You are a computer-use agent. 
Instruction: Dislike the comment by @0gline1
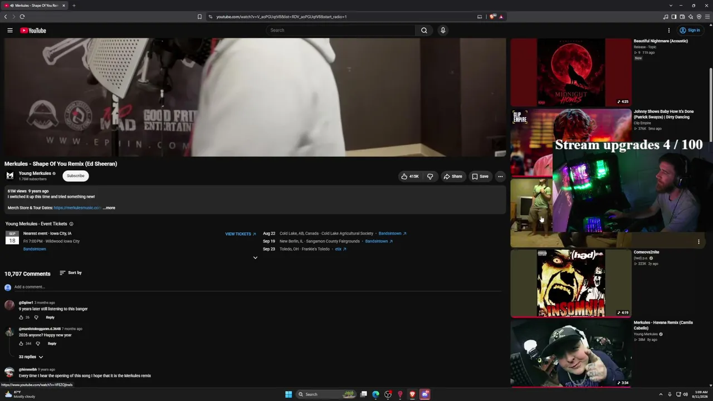point(36,317)
